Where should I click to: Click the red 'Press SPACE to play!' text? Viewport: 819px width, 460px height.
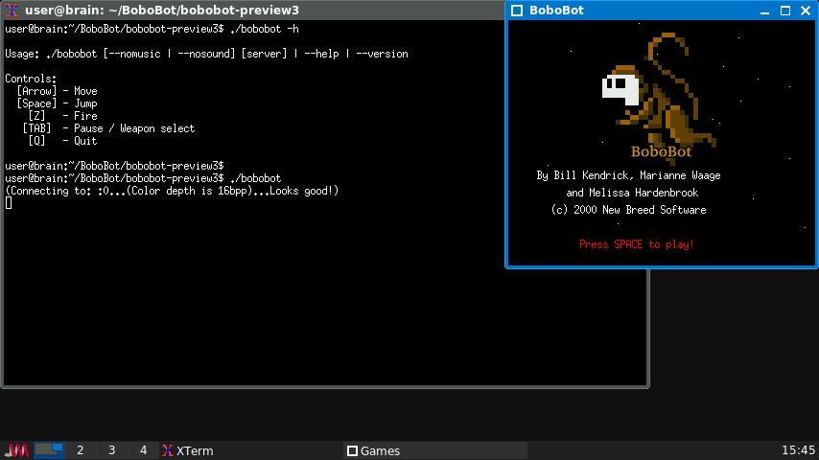tap(636, 244)
